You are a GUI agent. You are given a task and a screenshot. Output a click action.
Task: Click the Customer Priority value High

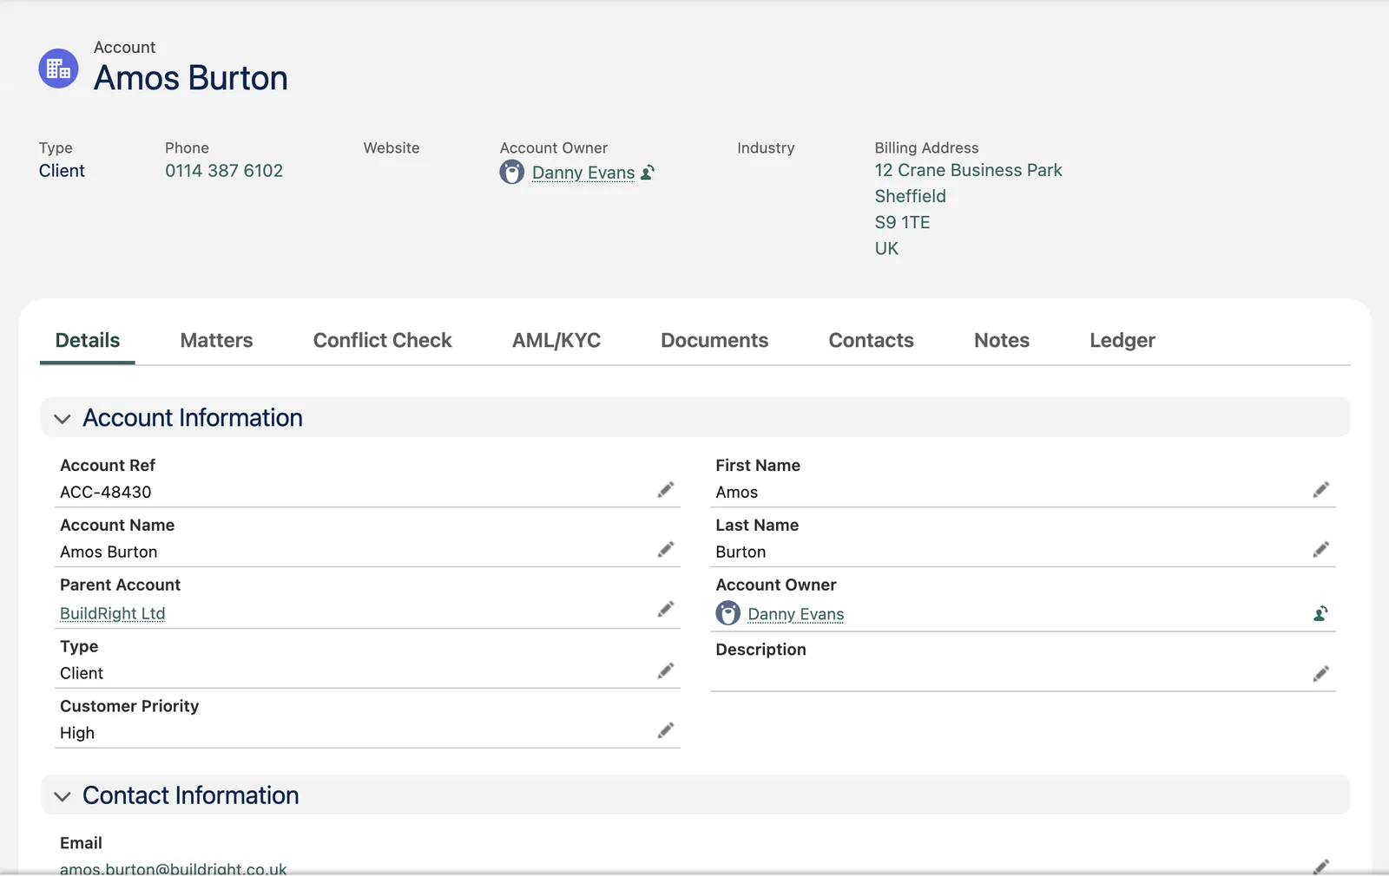click(77, 733)
